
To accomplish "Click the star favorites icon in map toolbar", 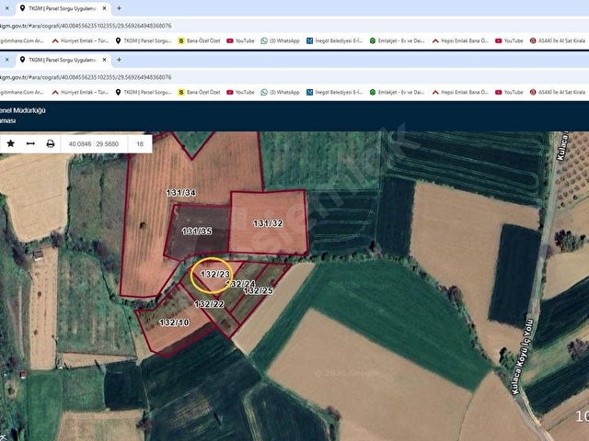I will tap(10, 143).
